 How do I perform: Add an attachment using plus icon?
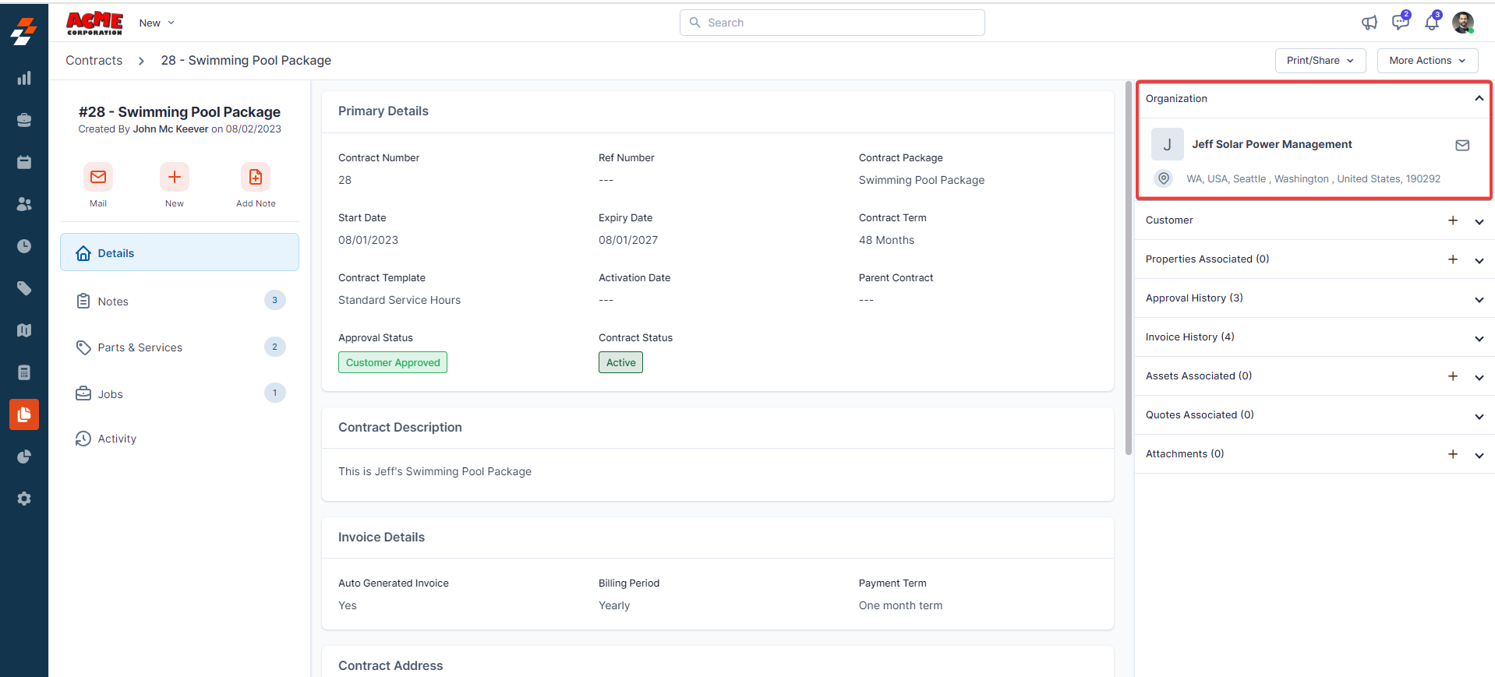tap(1453, 454)
